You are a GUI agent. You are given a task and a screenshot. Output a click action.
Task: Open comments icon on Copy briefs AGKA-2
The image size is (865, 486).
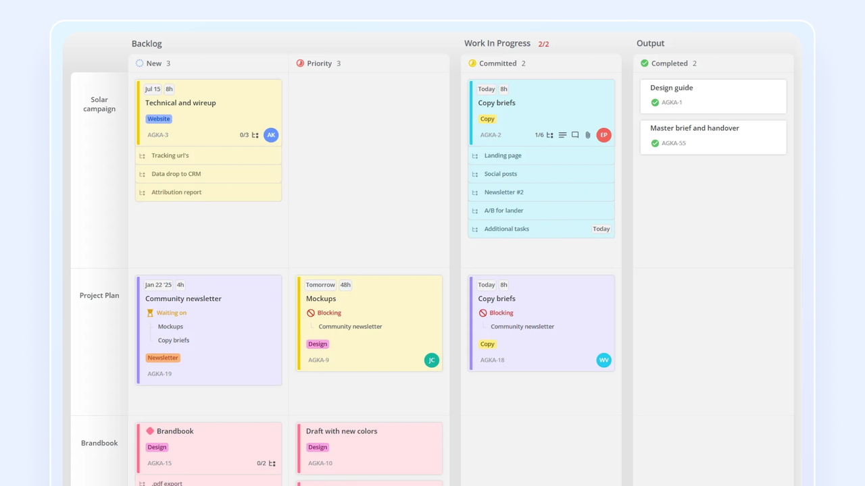tap(575, 135)
